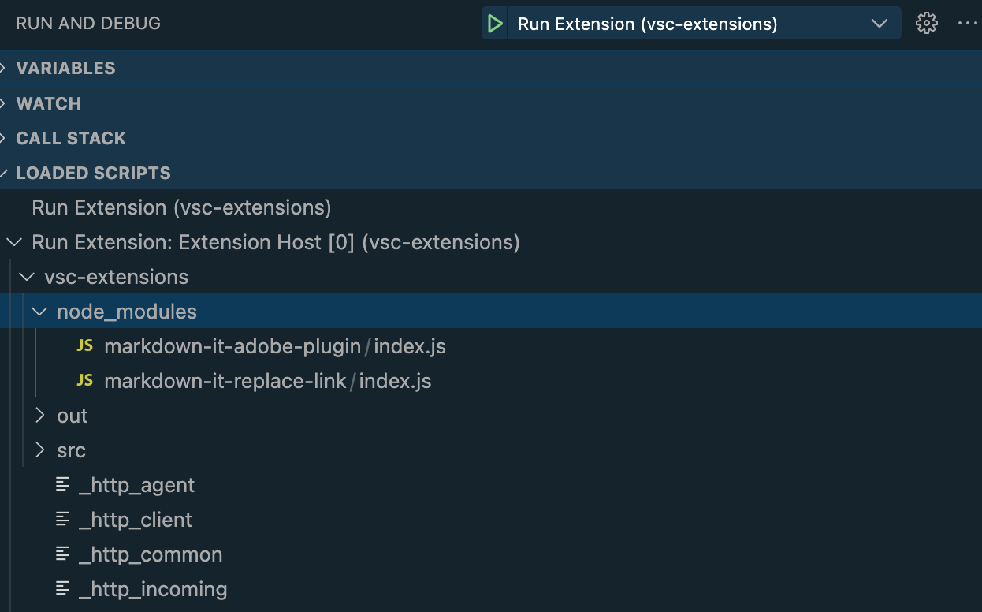Click file icon beside _http_common
Screen dimensions: 982x612
click(x=63, y=554)
